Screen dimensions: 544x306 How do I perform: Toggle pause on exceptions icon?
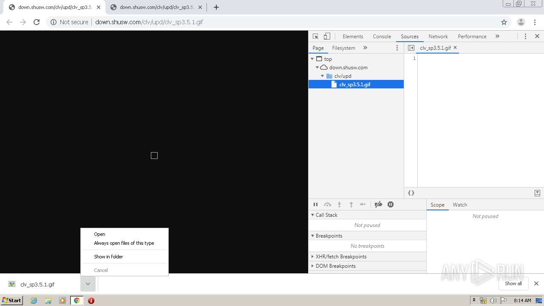pyautogui.click(x=391, y=205)
